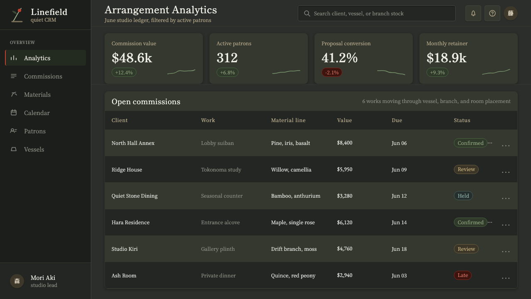Sort commissions by Value header
The width and height of the screenshot is (531, 299).
tap(344, 120)
